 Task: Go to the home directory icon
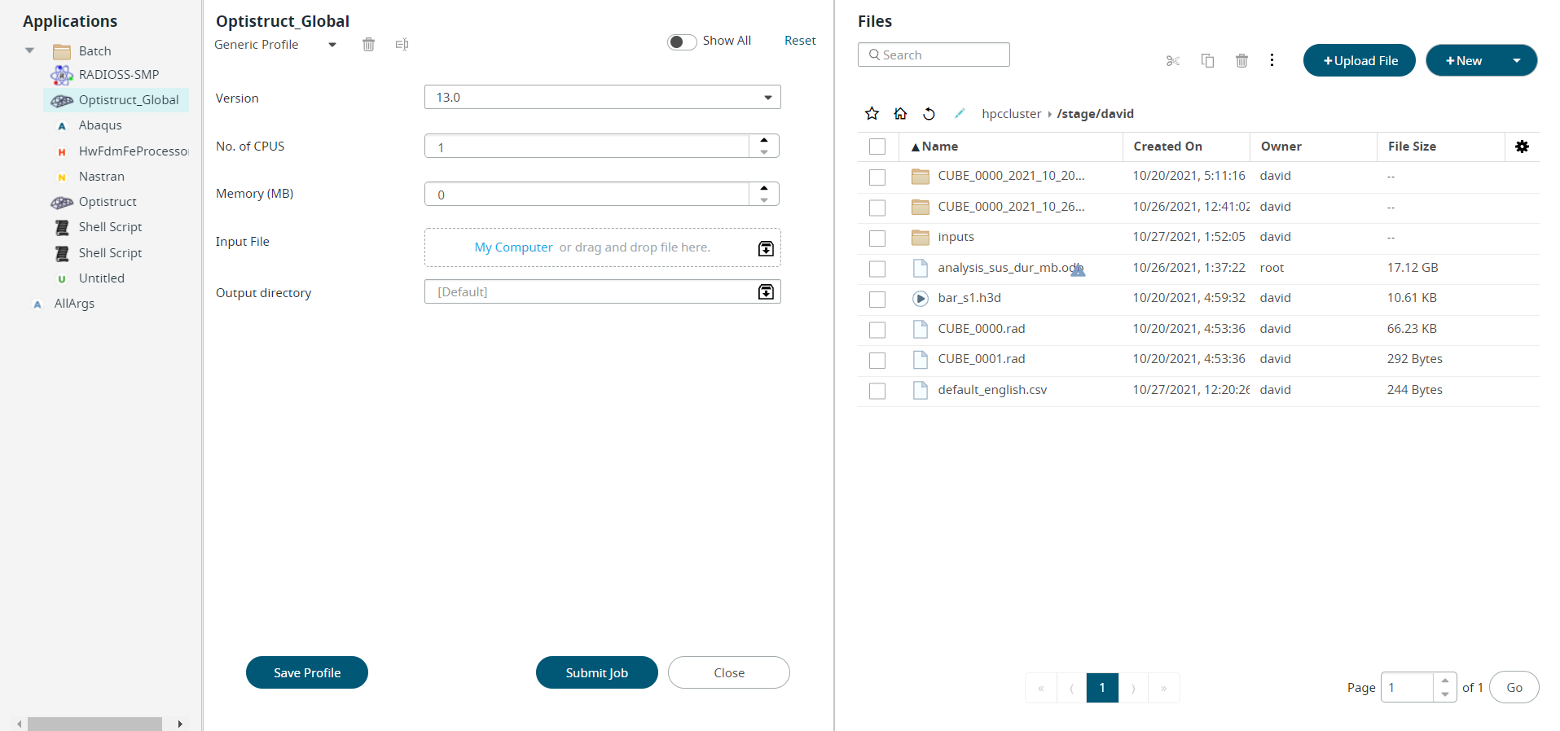900,113
